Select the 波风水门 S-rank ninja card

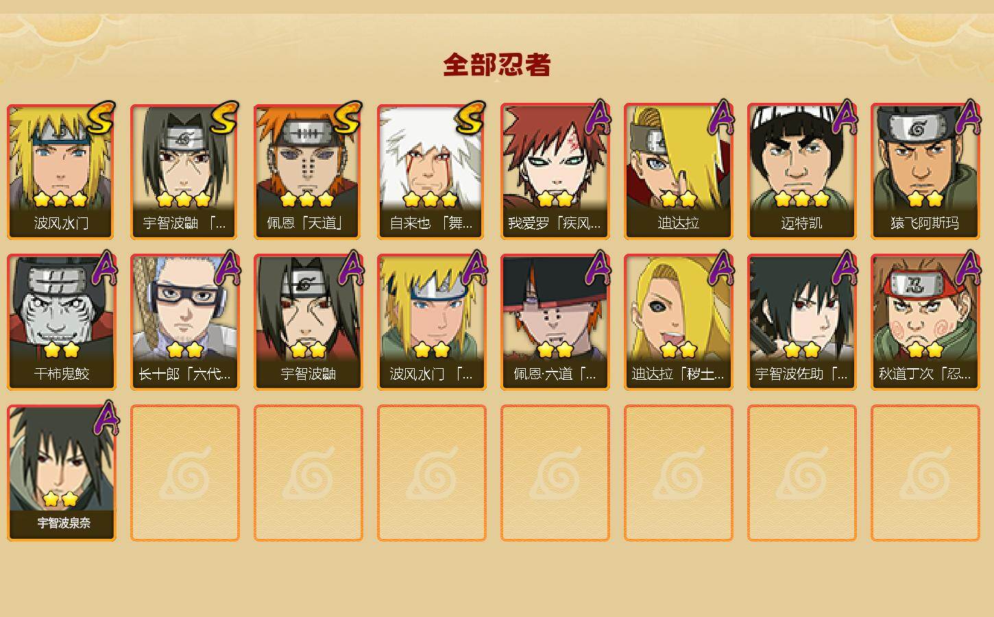62,171
